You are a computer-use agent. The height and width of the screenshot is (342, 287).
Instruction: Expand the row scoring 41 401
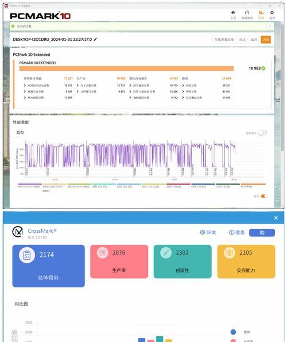183,91
